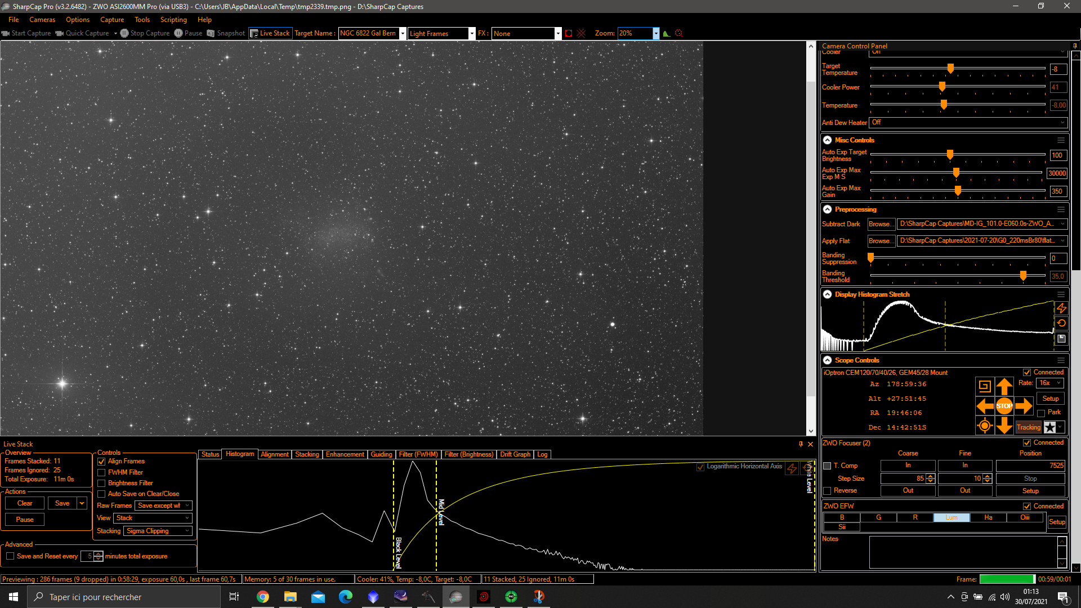Click the red crosshair icon beside the histogram icon
Viewport: 1081px width, 608px height.
click(x=679, y=33)
